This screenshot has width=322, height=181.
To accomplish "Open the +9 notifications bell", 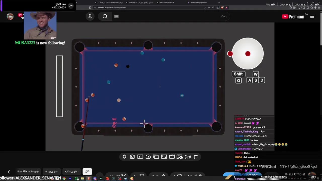I will coord(21,16).
